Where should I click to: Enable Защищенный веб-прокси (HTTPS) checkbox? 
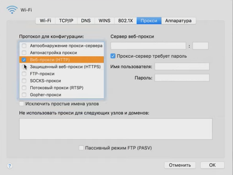click(x=24, y=67)
